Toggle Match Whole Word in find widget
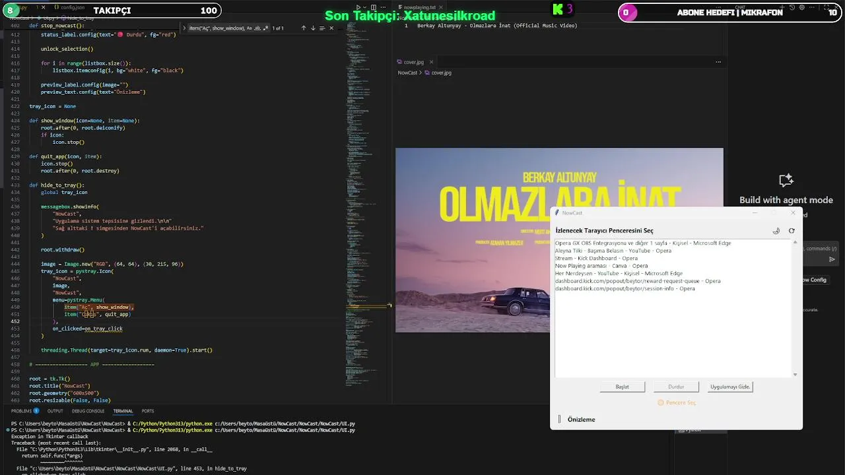The height and width of the screenshot is (475, 845). point(257,28)
